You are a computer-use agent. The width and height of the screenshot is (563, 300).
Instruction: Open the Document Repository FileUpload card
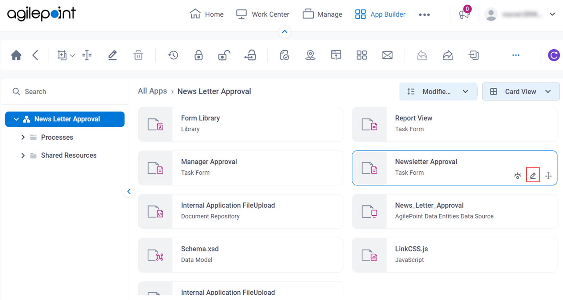click(241, 211)
